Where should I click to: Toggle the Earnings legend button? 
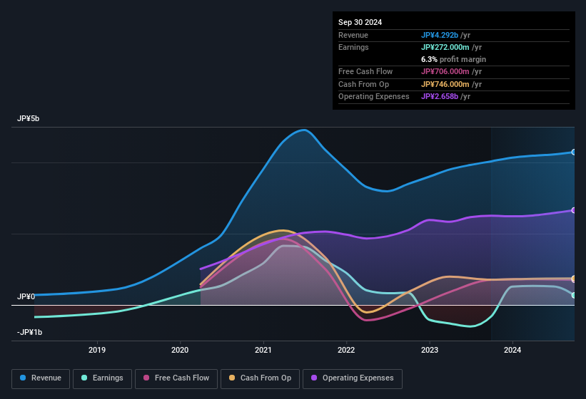point(102,378)
